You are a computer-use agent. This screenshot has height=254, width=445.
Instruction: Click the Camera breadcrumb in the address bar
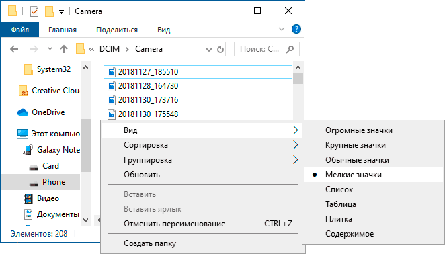[149, 49]
